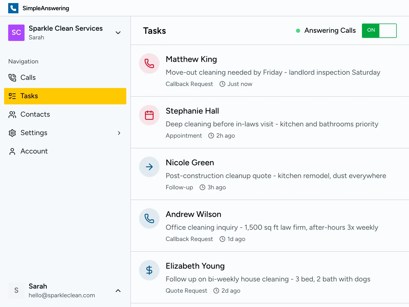Click the red callback phone icon beside Matthew King

(149, 63)
